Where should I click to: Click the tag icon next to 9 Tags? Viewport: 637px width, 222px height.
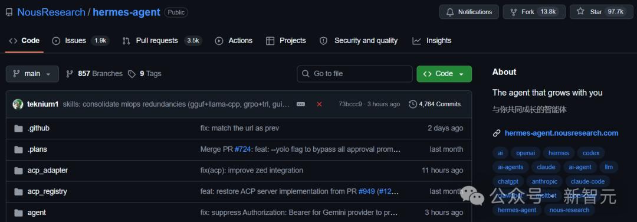(132, 74)
